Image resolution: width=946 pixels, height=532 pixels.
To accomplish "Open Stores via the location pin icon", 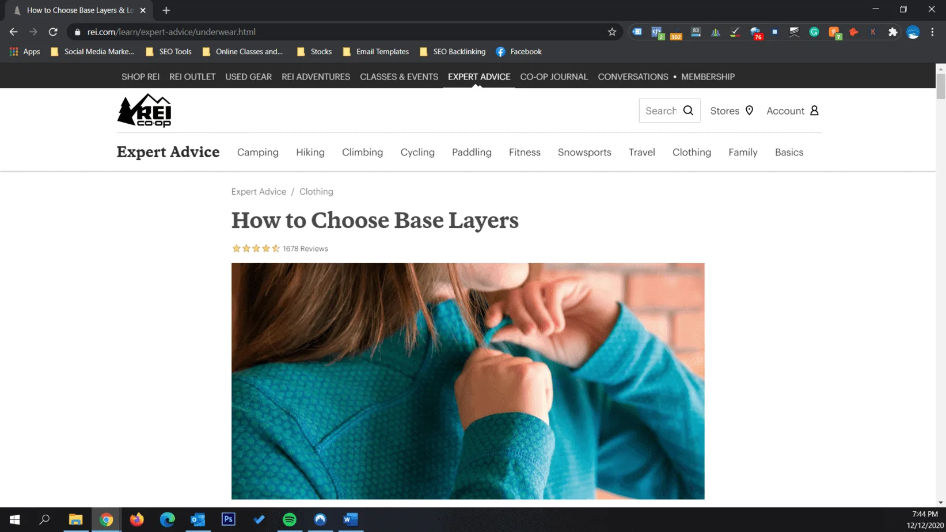I will coord(749,111).
